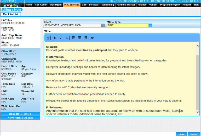This screenshot has height=136, width=201.
Task: Toggle strikethrough formatting
Action: click(92, 38)
